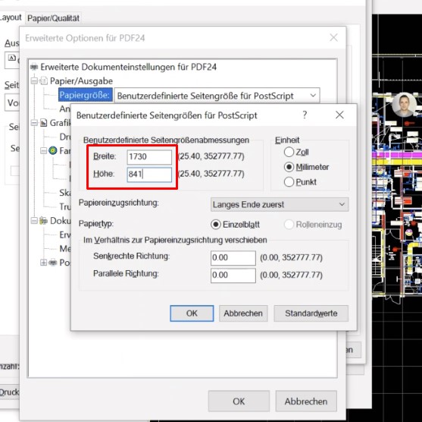Click the Breite width input field
Viewport: 422px width, 422px height.
click(149, 157)
